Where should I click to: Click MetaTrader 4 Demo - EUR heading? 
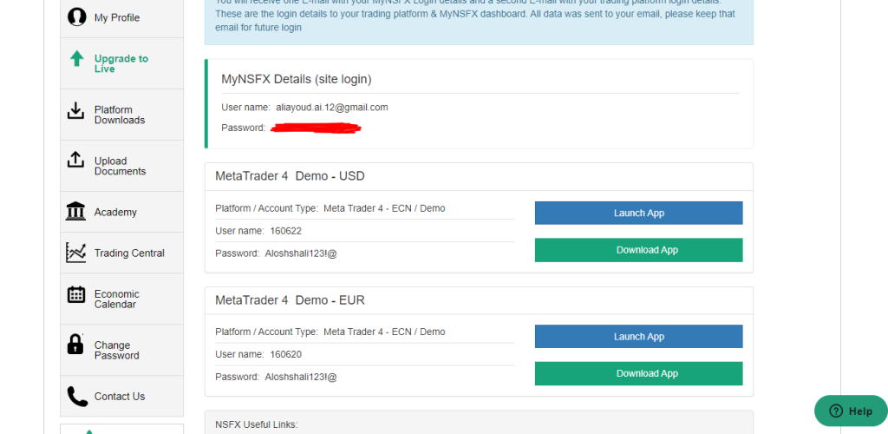click(x=290, y=300)
